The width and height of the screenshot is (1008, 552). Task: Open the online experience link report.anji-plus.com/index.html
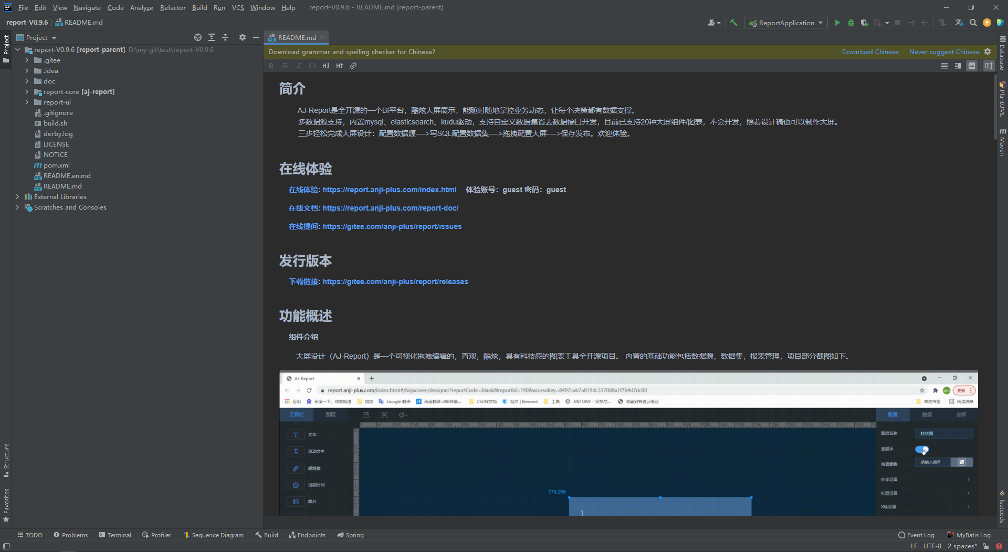390,190
